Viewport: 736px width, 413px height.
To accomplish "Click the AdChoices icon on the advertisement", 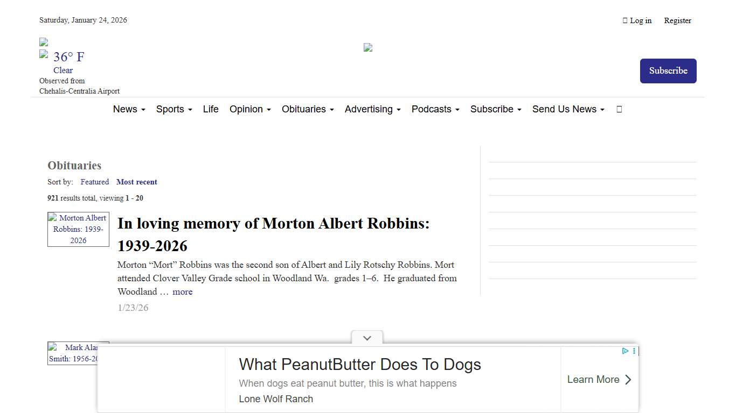I will pyautogui.click(x=624, y=351).
